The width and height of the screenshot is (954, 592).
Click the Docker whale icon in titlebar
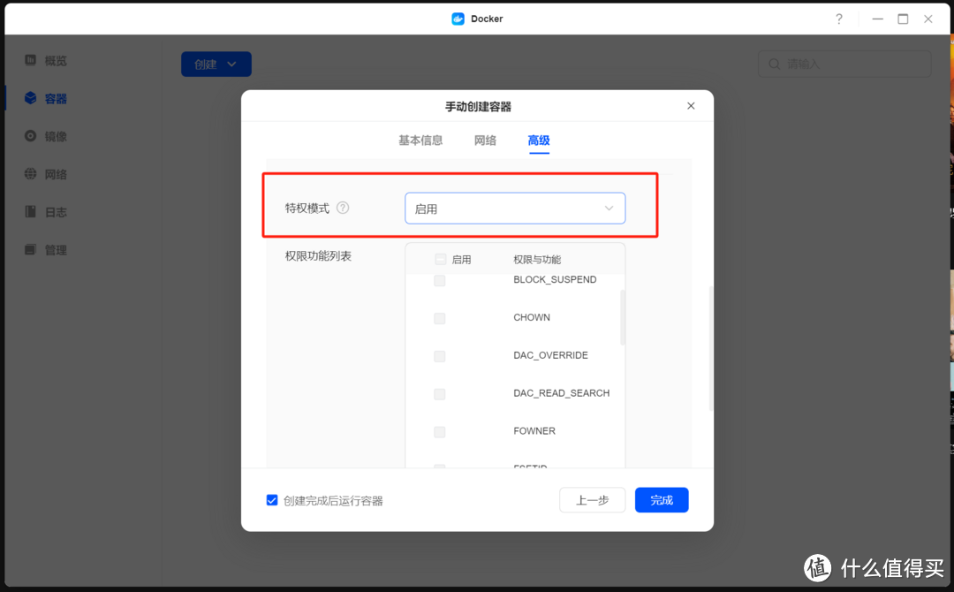point(458,18)
